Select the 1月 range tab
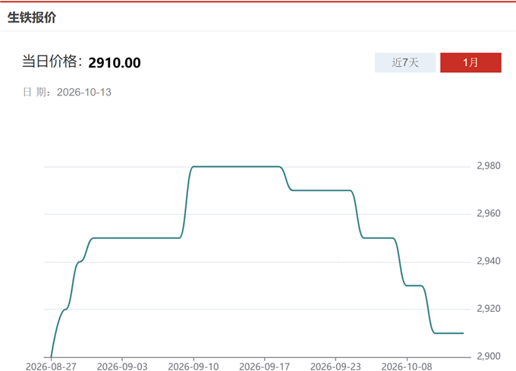The image size is (516, 371). pyautogui.click(x=470, y=62)
